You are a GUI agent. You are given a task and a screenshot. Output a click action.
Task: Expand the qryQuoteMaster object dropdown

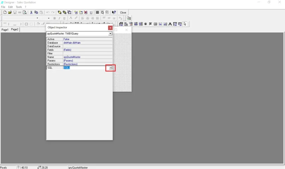110,34
